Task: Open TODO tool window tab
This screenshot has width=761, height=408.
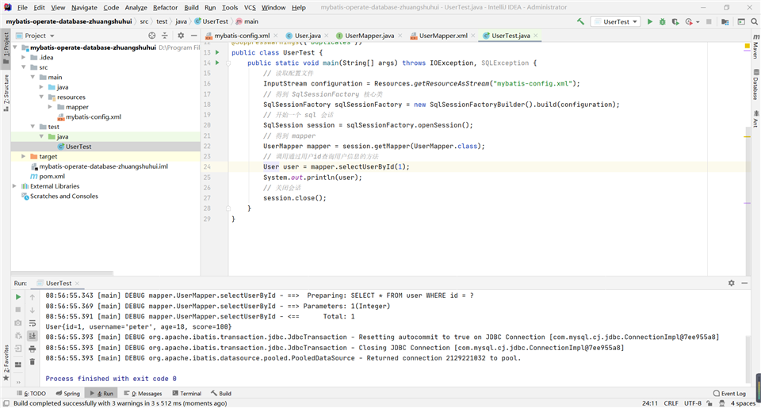Action: [32, 394]
